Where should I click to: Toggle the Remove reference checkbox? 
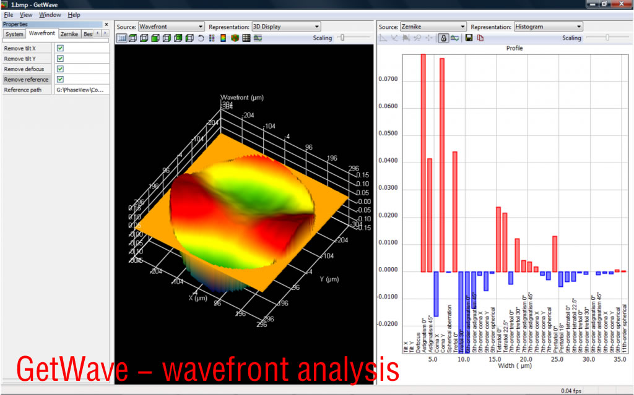click(60, 80)
